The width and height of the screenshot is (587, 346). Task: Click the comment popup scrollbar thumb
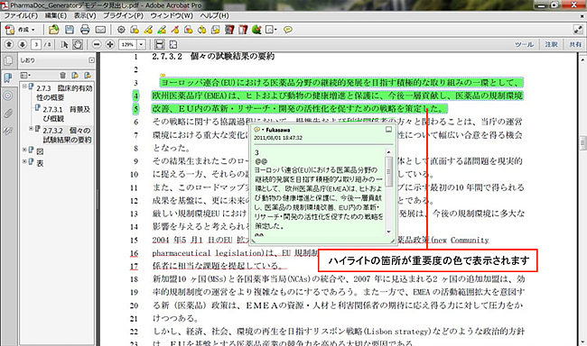[x=388, y=171]
